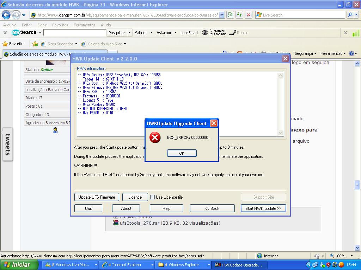Image resolution: width=361 pixels, height=270 pixels.
Task: Add page to the Favorites bar
Action: [35, 44]
